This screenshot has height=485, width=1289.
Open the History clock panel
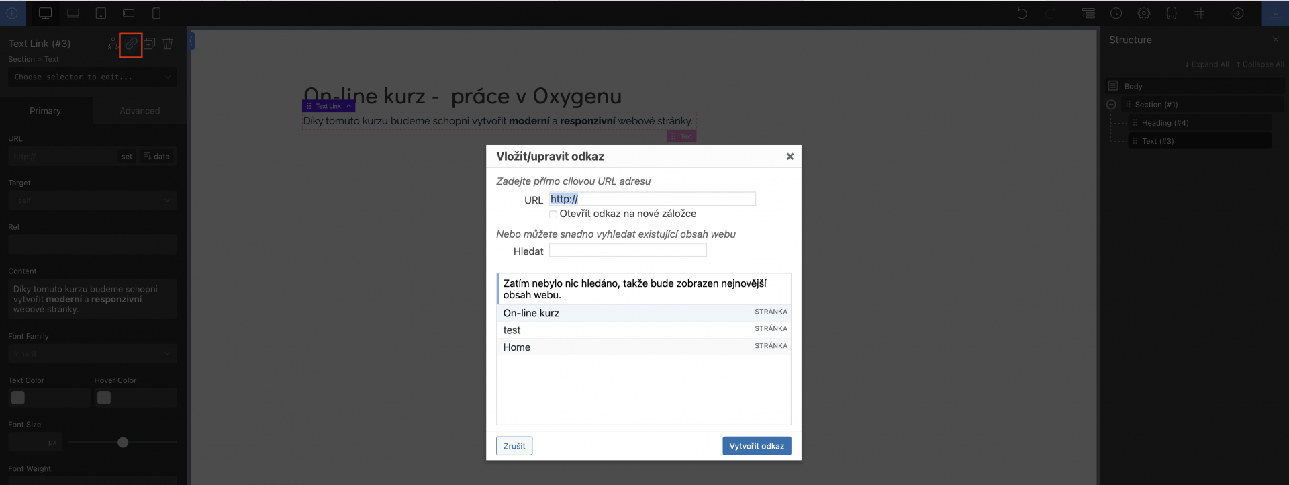coord(1116,13)
